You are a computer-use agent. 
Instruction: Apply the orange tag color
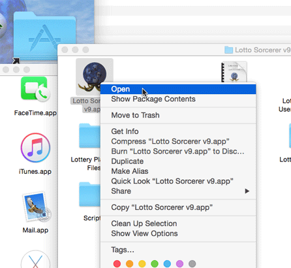click(129, 263)
